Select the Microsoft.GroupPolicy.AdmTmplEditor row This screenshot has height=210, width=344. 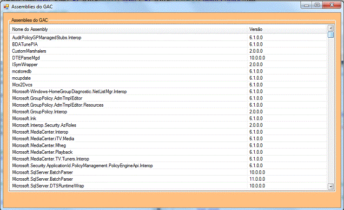(168, 98)
